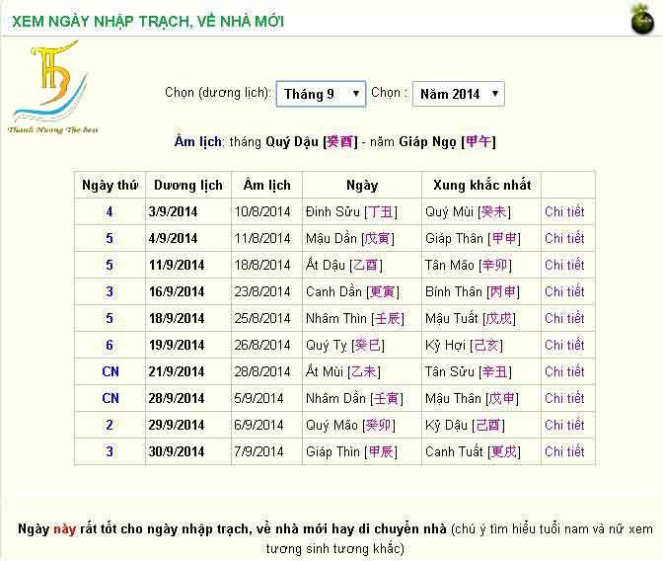Open Chi tiết link for 16/9/2014

(x=564, y=291)
